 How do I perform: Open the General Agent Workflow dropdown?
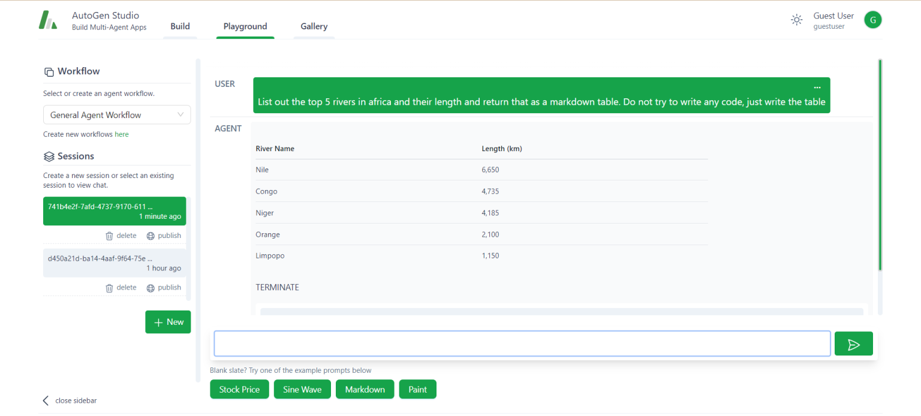(108, 114)
